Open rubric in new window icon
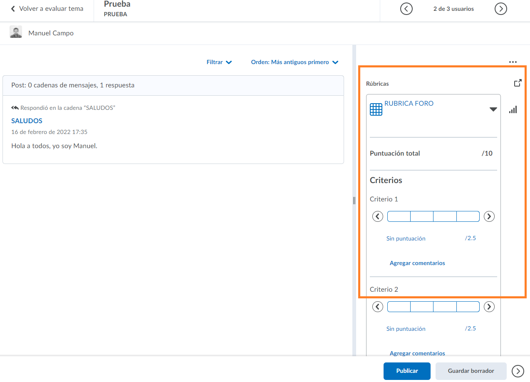Image resolution: width=530 pixels, height=382 pixels. [518, 83]
